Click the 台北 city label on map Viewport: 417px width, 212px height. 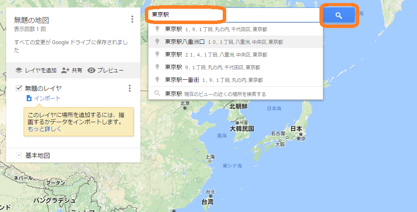pyautogui.click(x=210, y=192)
